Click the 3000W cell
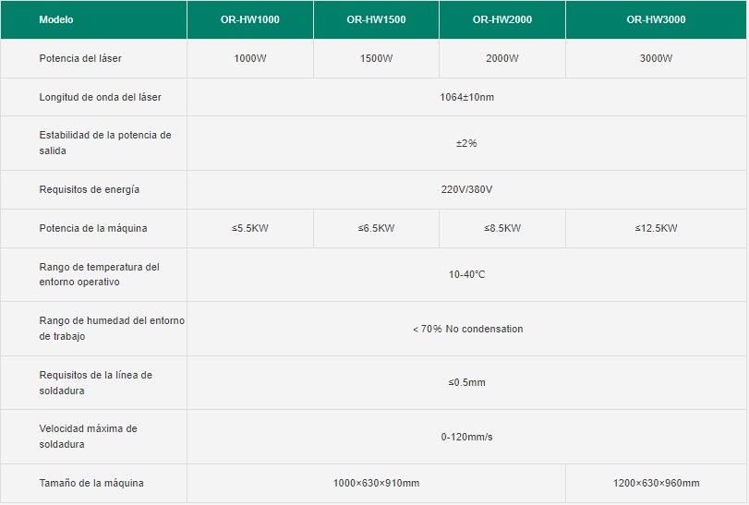Viewport: 749px width, 505px height. point(656,58)
